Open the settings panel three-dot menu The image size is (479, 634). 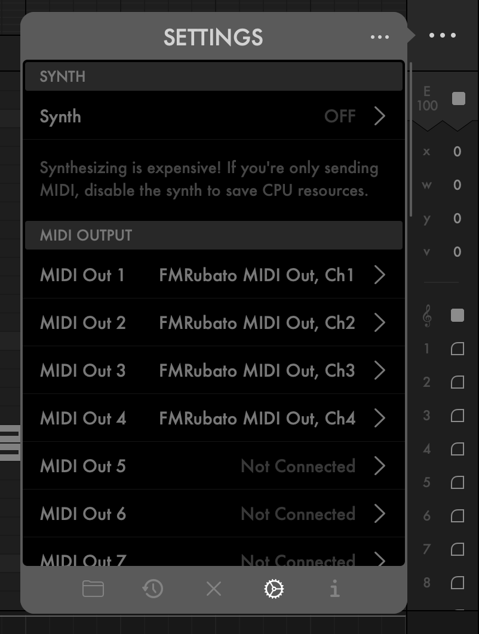(x=380, y=37)
